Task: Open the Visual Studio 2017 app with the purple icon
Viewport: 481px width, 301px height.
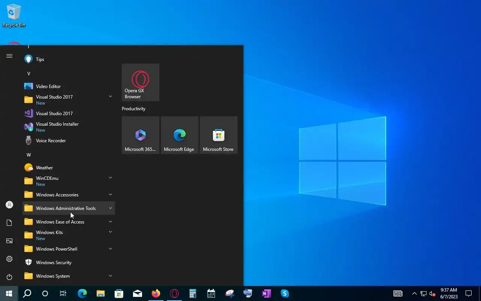Action: 69,113
